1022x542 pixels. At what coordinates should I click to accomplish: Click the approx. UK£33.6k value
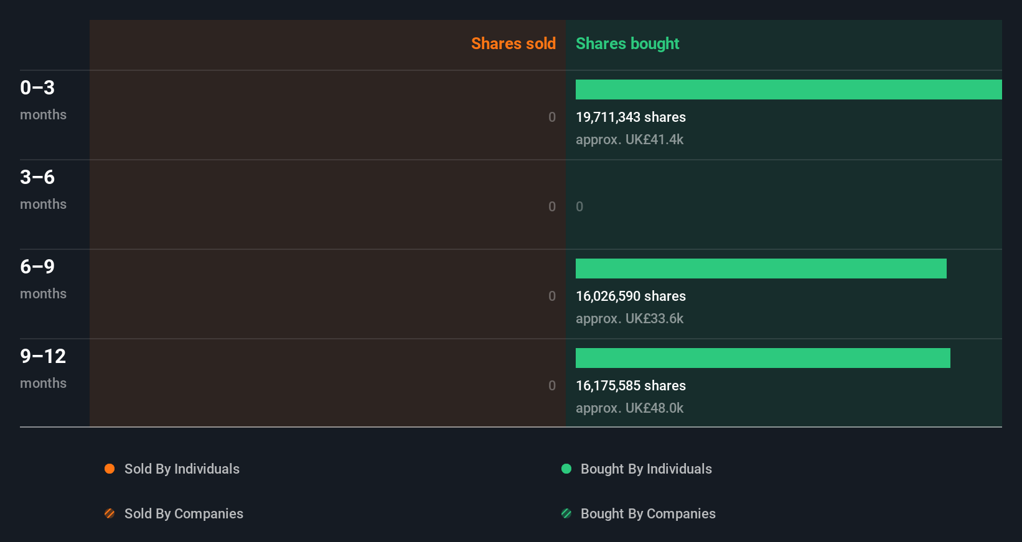[629, 319]
